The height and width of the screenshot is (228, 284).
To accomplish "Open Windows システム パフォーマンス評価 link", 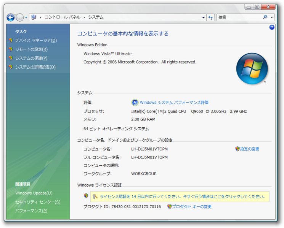I will click(174, 103).
